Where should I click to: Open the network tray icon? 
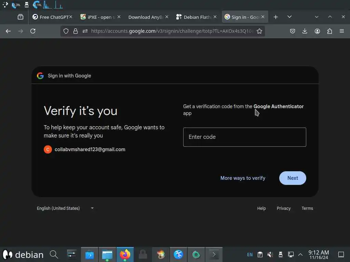click(291, 254)
